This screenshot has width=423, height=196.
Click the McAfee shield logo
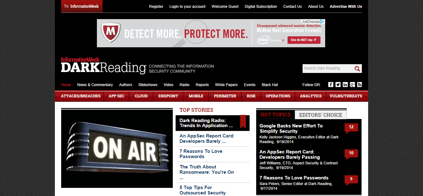(x=111, y=33)
